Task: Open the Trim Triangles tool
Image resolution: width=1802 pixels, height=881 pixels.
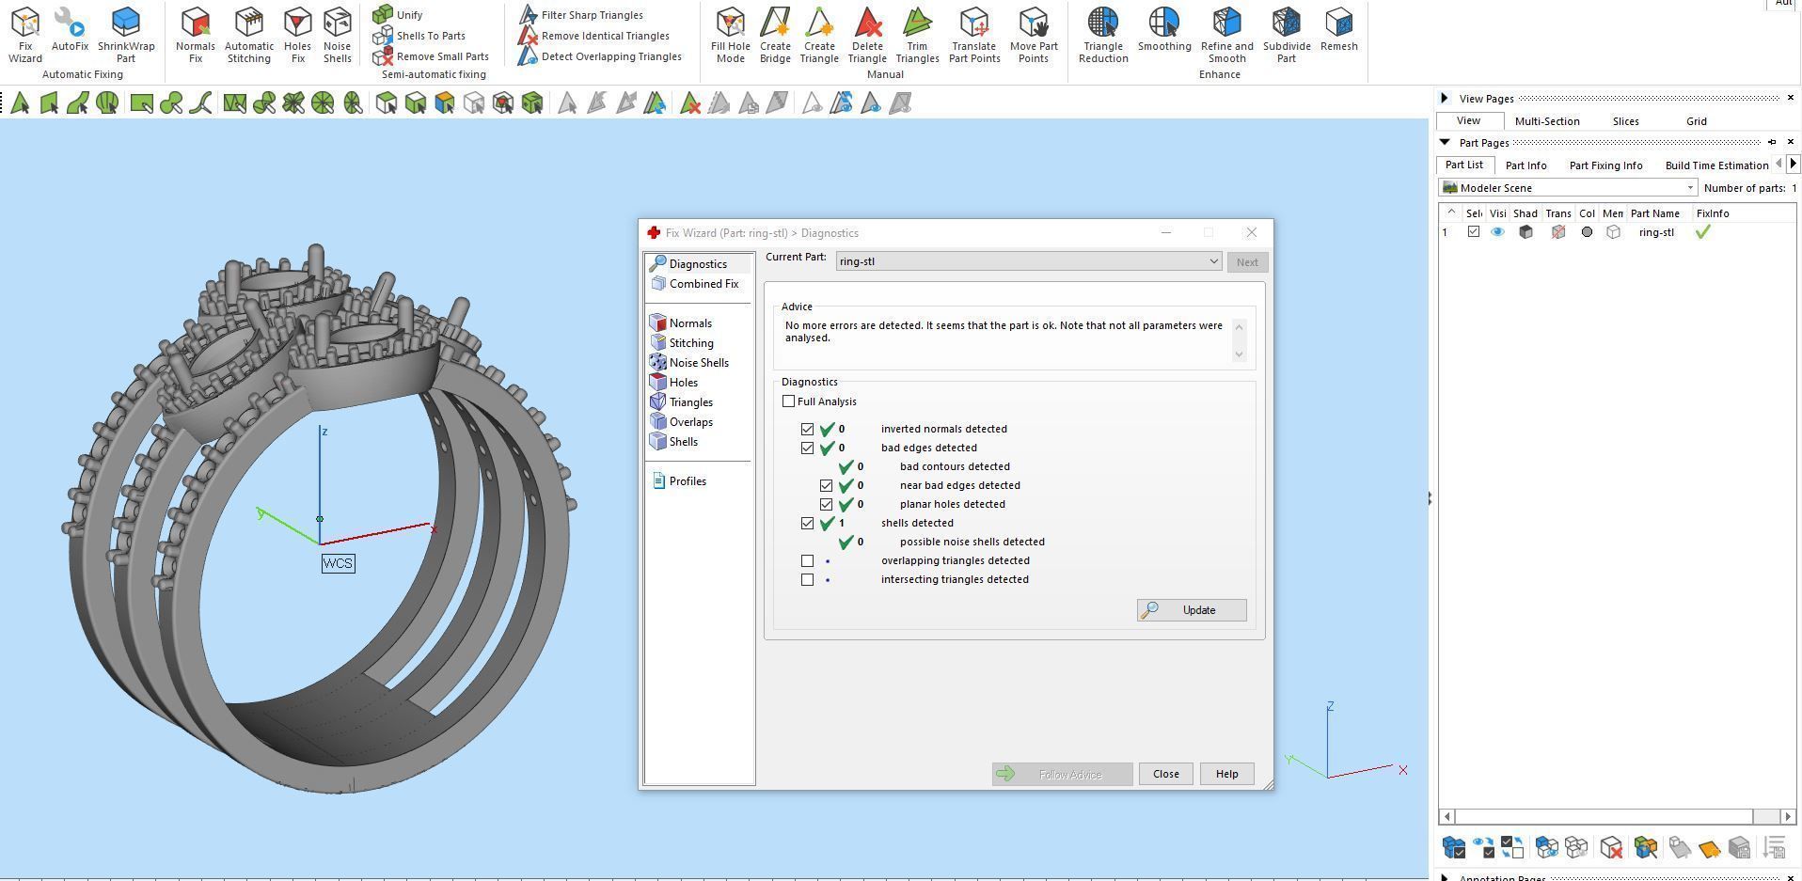Action: point(917,36)
